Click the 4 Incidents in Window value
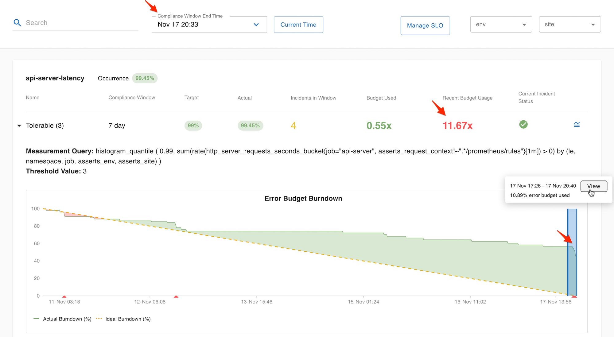The height and width of the screenshot is (337, 614). pyautogui.click(x=293, y=126)
